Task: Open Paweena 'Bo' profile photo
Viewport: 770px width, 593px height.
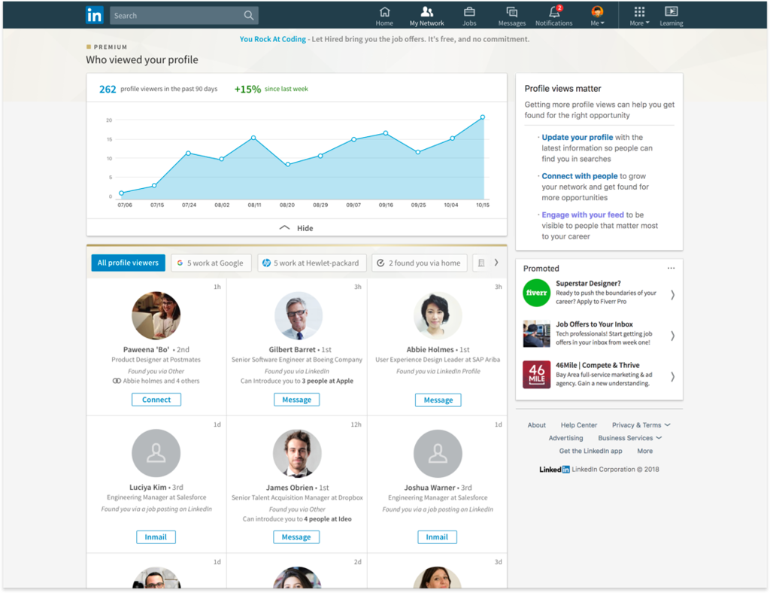Action: 156,315
